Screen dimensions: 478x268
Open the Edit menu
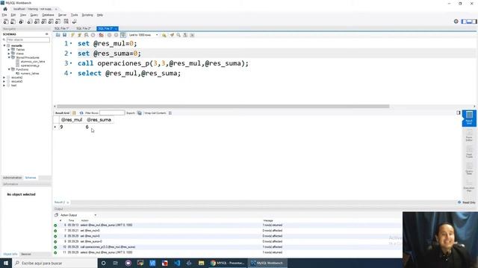coord(13,15)
